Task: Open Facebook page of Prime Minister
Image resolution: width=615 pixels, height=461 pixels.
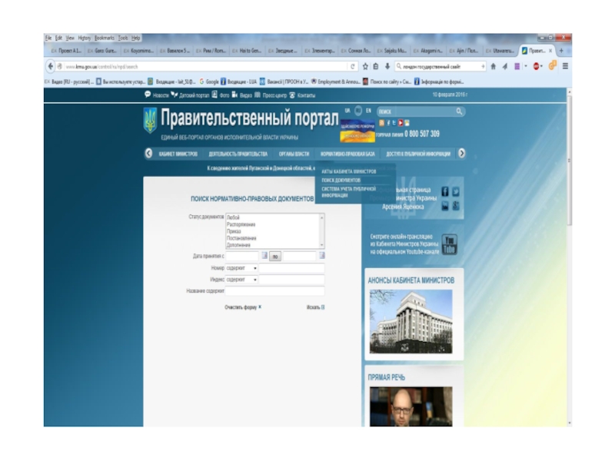Action: point(445,191)
